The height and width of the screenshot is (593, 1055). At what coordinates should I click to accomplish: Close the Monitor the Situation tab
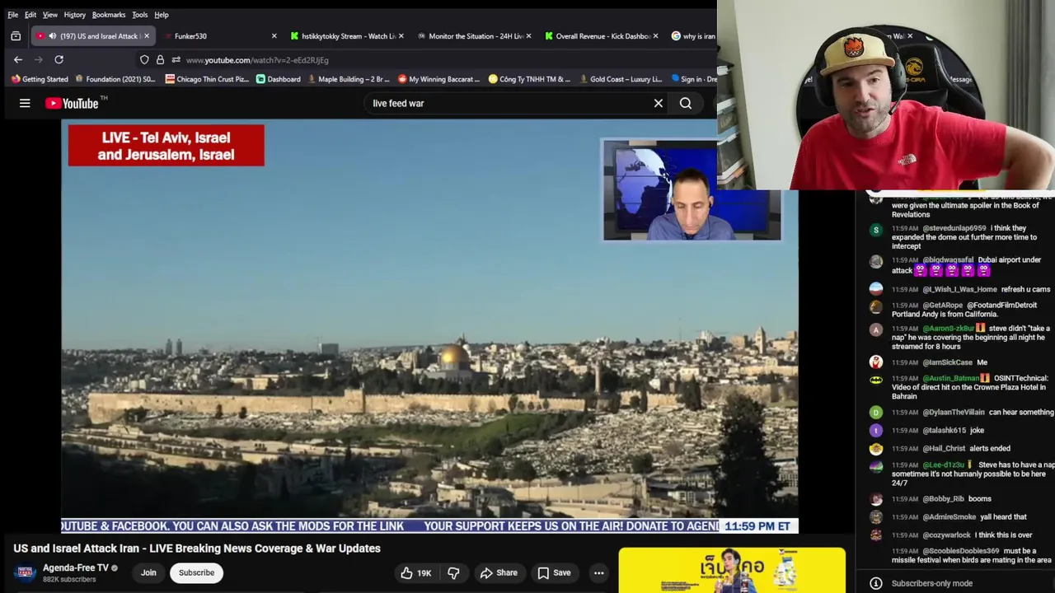click(x=528, y=36)
